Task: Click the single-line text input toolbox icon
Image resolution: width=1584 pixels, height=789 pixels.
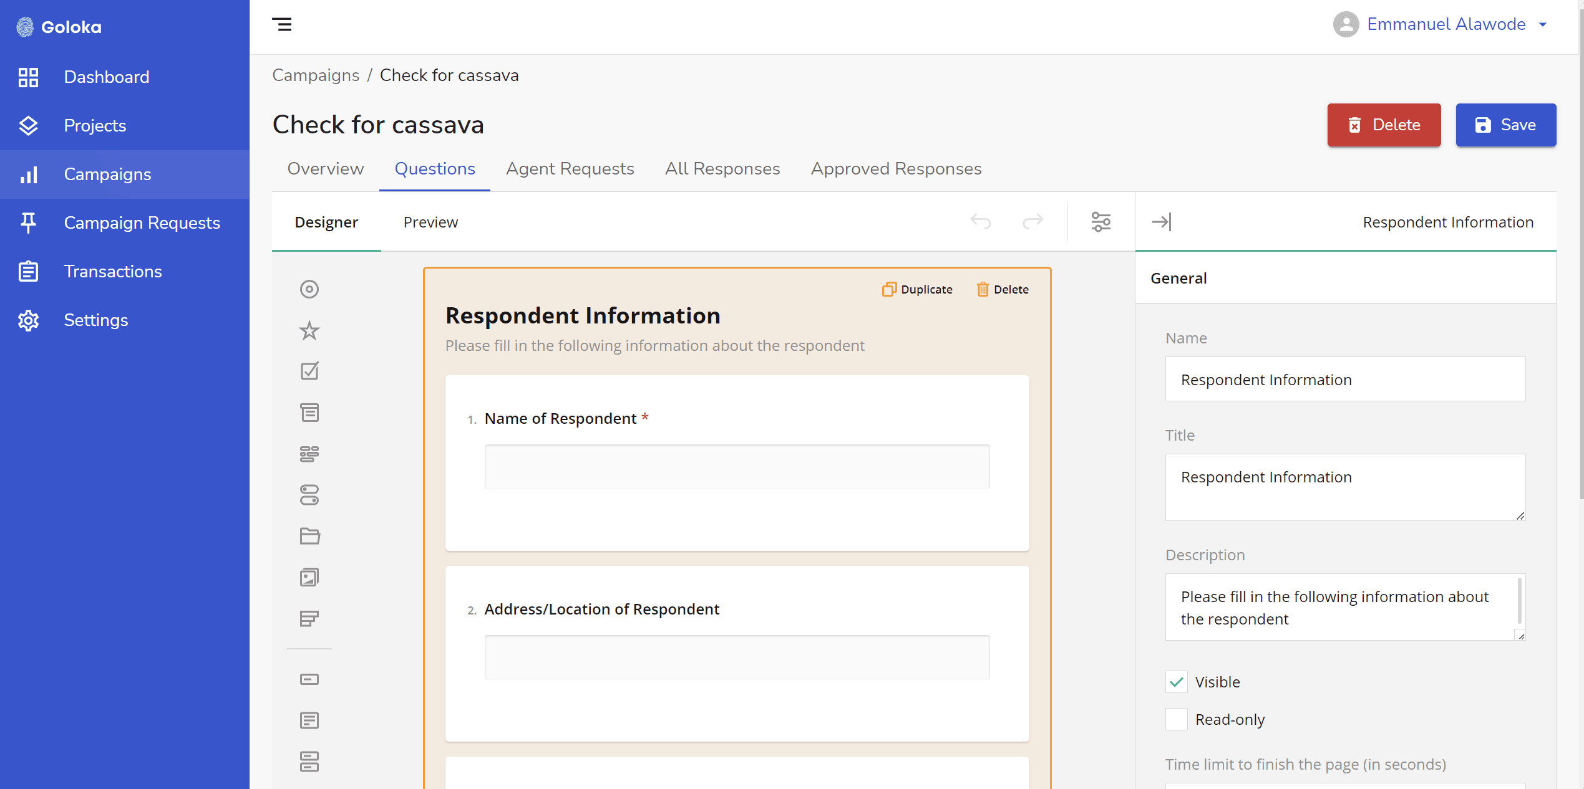Action: (x=309, y=679)
